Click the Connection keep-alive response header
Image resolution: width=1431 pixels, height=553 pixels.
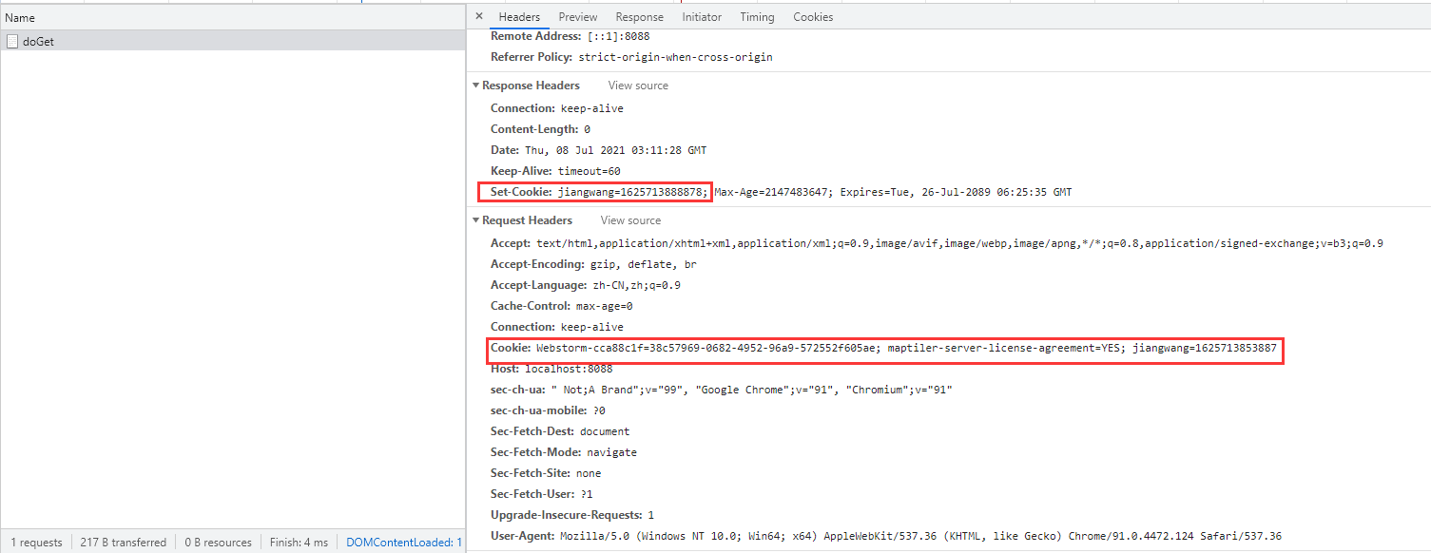(x=557, y=108)
